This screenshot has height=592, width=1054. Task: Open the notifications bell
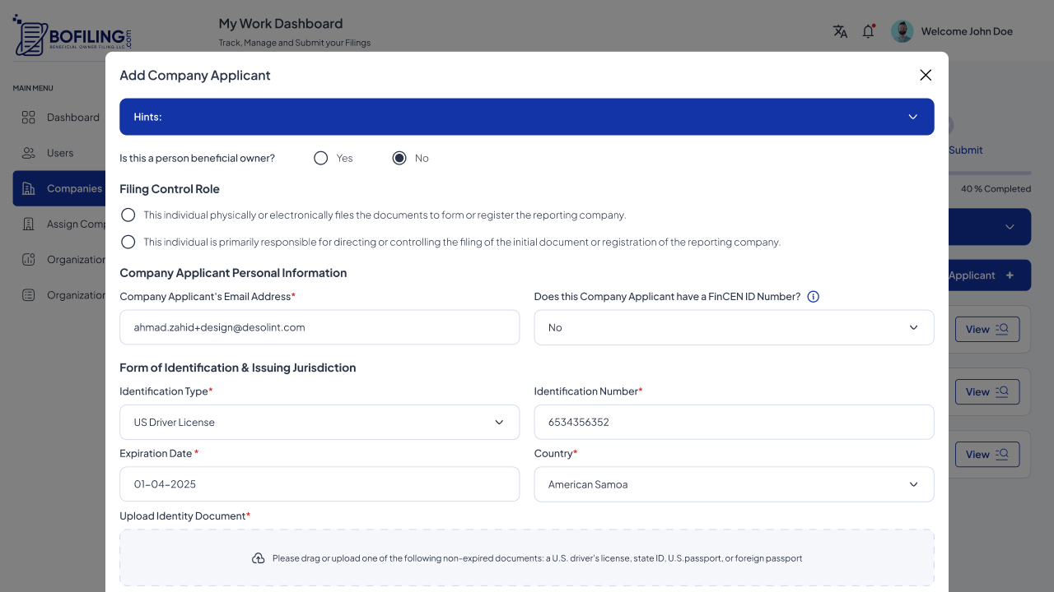[x=868, y=31]
